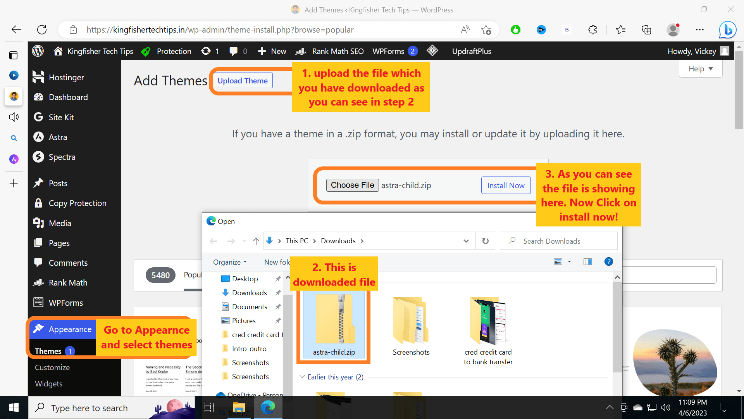
Task: Click UpdraftPlus in admin bar
Action: click(472, 51)
